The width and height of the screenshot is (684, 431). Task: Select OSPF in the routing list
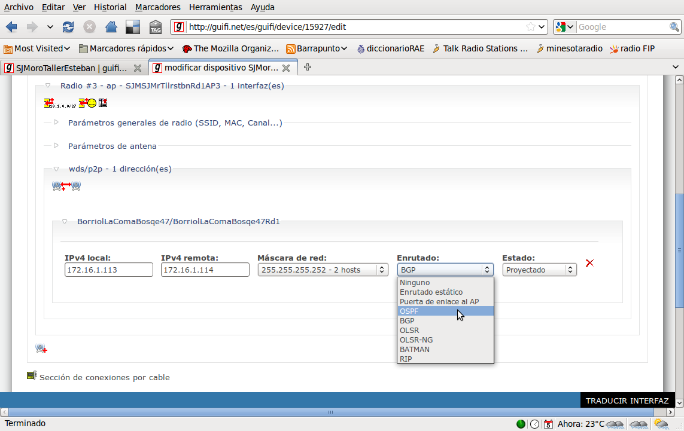pos(445,311)
